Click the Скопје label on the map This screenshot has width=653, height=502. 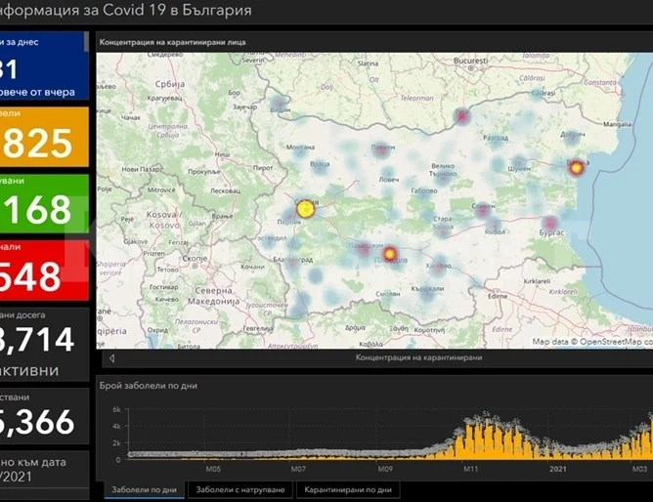[195, 258]
